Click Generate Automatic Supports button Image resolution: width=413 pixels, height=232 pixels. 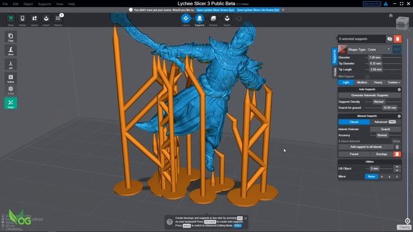(370, 95)
